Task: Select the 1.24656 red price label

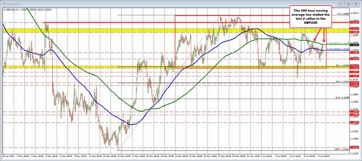Action: (355, 68)
